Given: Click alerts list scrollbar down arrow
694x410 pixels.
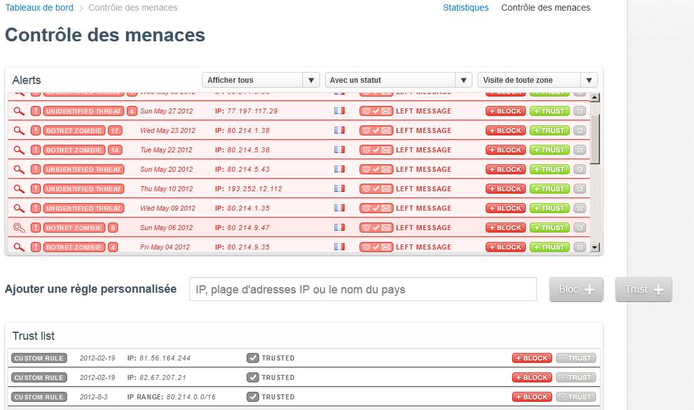Looking at the screenshot, I should click(x=595, y=248).
